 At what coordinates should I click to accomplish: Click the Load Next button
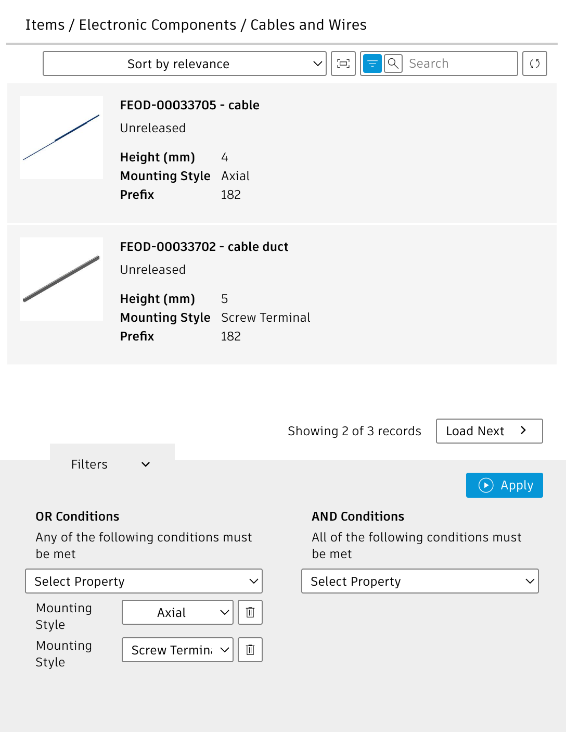[x=489, y=431]
